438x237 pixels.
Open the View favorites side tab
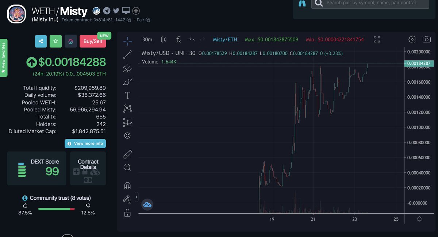[4, 57]
